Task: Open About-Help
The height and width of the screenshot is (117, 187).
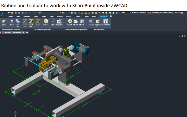Action: tap(105, 22)
